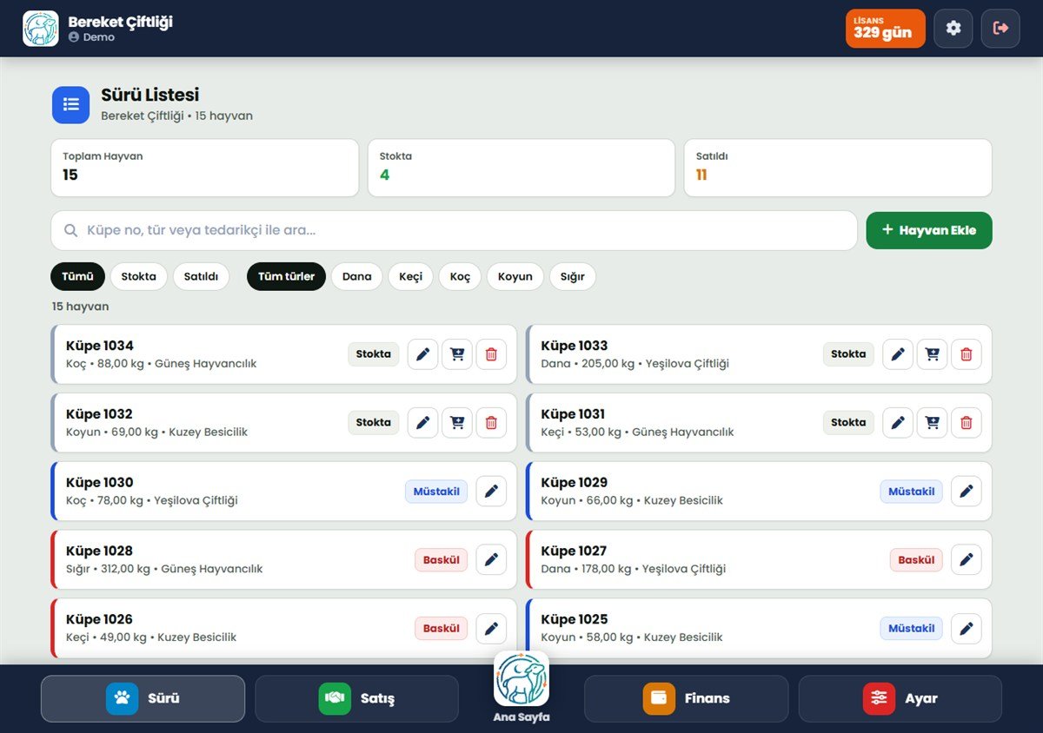Click the Baskül badge on Küpe 1028
The width and height of the screenshot is (1043, 733).
pos(441,560)
